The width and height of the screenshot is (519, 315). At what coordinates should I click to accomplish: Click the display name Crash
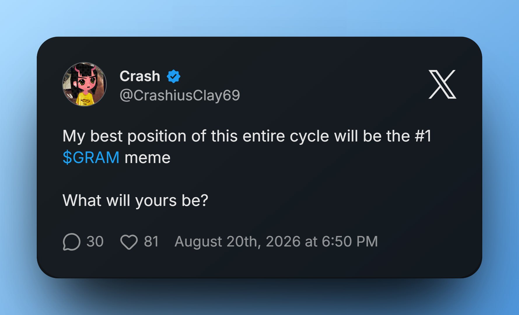140,76
